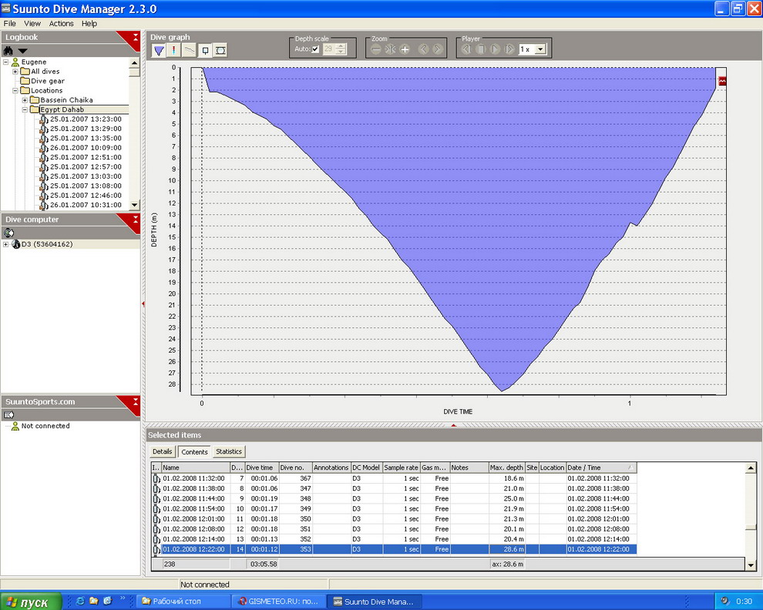Select dive 25.01.2007 13:23:00 in logbook
The height and width of the screenshot is (610, 763).
point(86,119)
